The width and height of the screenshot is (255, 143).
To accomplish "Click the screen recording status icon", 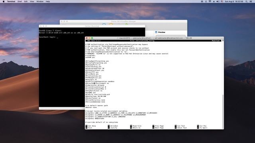I will click(x=202, y=2).
